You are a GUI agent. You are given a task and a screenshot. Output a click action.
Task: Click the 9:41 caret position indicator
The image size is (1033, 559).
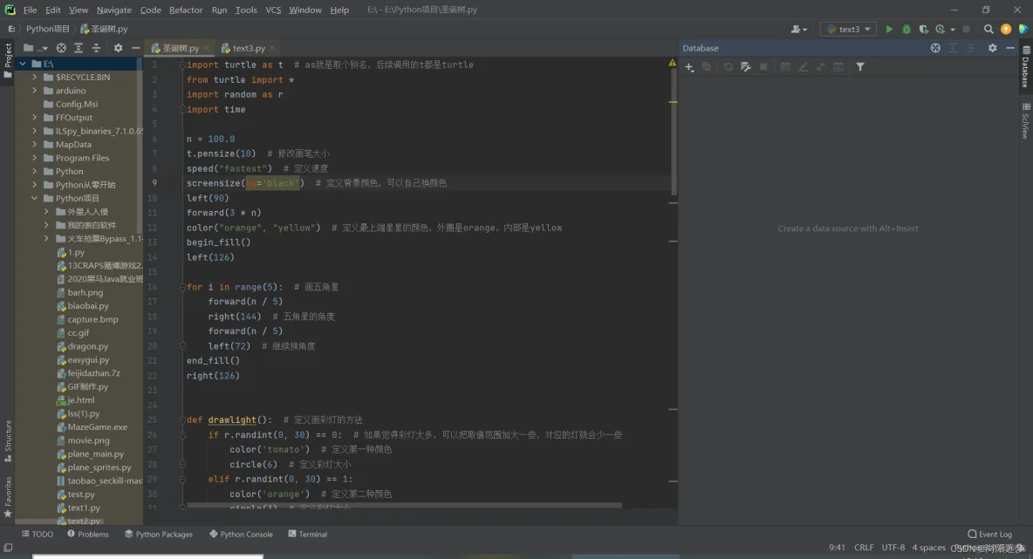pos(837,548)
